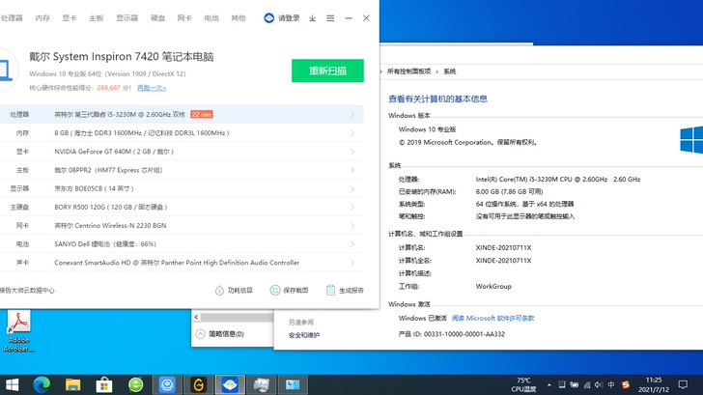Expand the 电池 SANYO Dell row chevron
The height and width of the screenshot is (395, 703).
tap(352, 244)
